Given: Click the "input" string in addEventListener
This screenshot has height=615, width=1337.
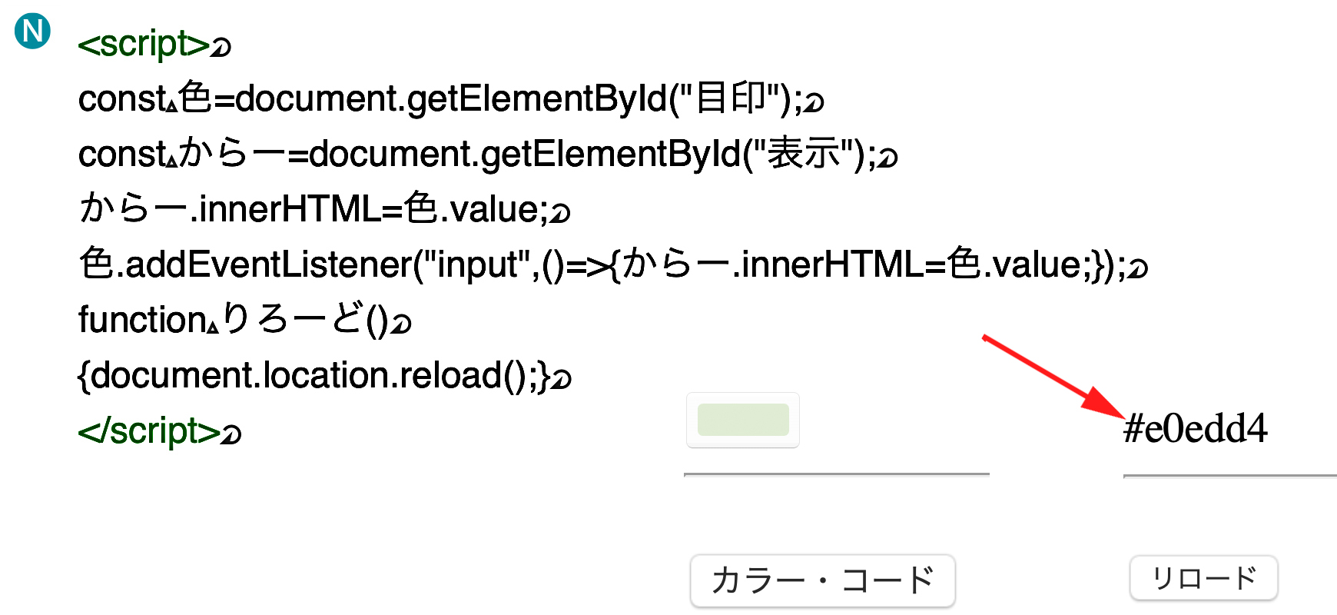Looking at the screenshot, I should [476, 265].
